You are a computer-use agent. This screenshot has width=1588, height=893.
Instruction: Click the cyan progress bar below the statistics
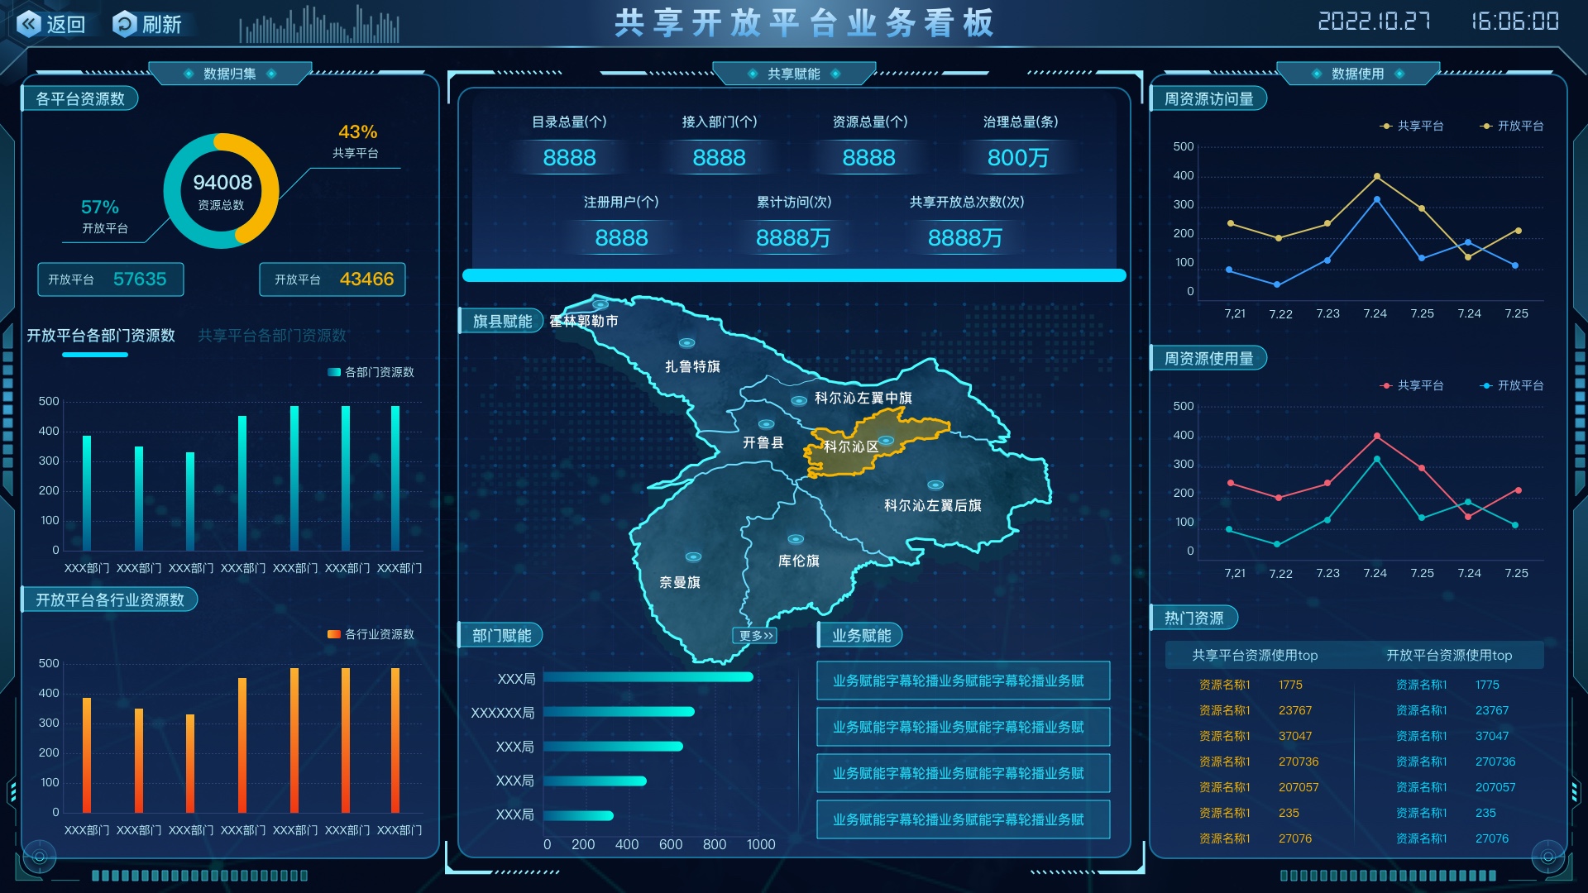click(794, 276)
